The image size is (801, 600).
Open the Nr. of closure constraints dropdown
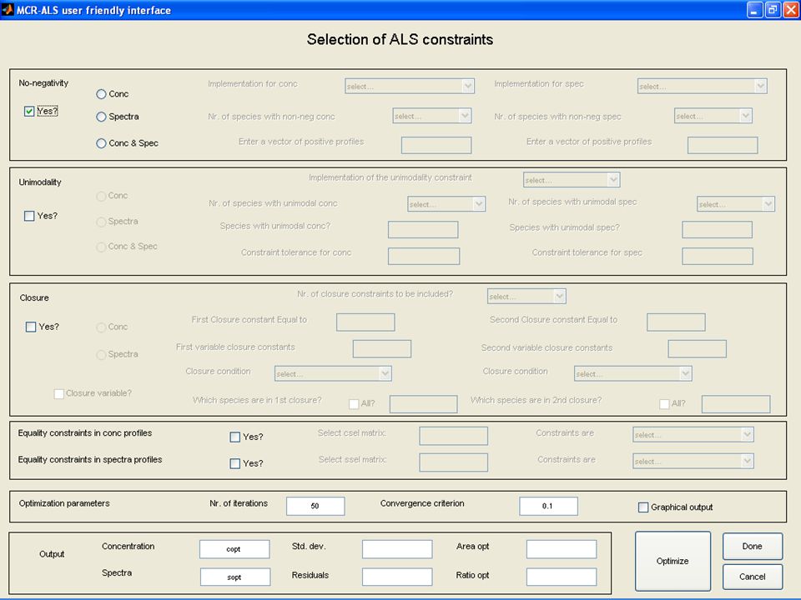(x=526, y=296)
